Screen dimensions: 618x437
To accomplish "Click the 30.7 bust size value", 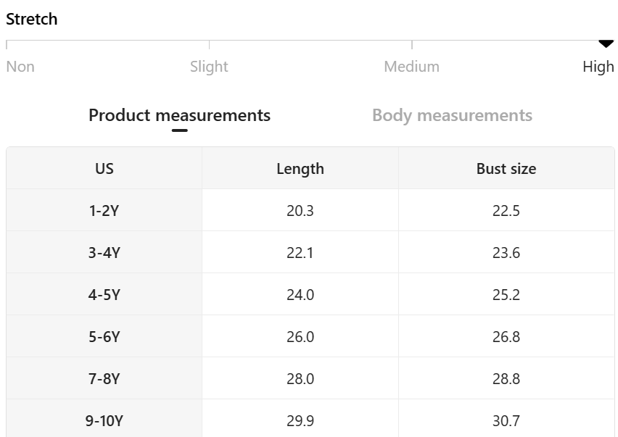I will coord(506,420).
